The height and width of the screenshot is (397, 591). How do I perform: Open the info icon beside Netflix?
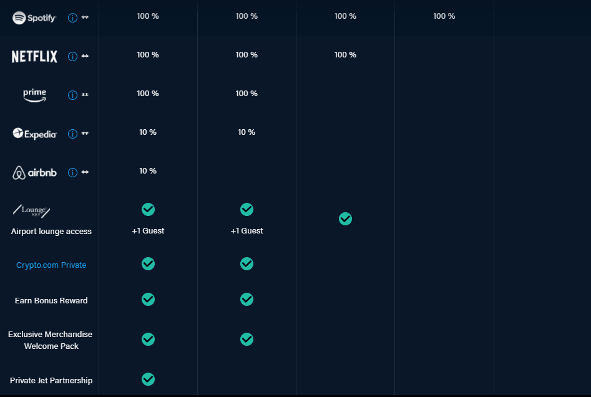click(x=72, y=57)
